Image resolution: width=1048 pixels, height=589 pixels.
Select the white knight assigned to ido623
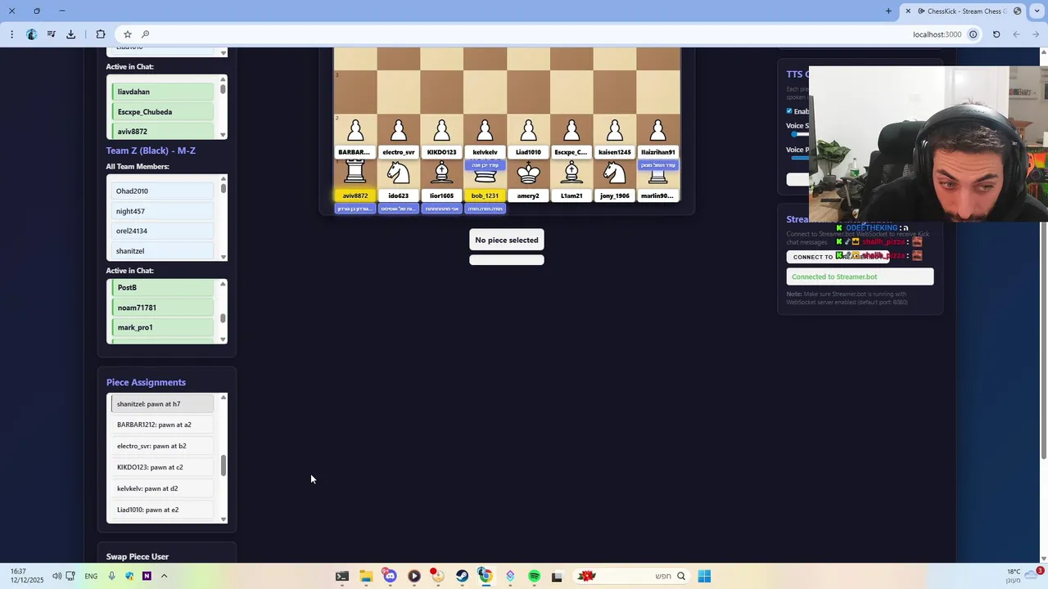399,173
